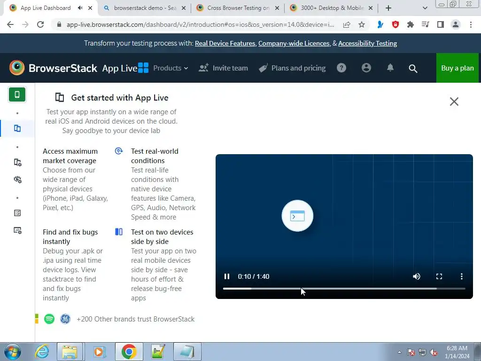Image resolution: width=481 pixels, height=361 pixels.
Task: Select the highlighted devices sidebar icon
Action: [17, 128]
